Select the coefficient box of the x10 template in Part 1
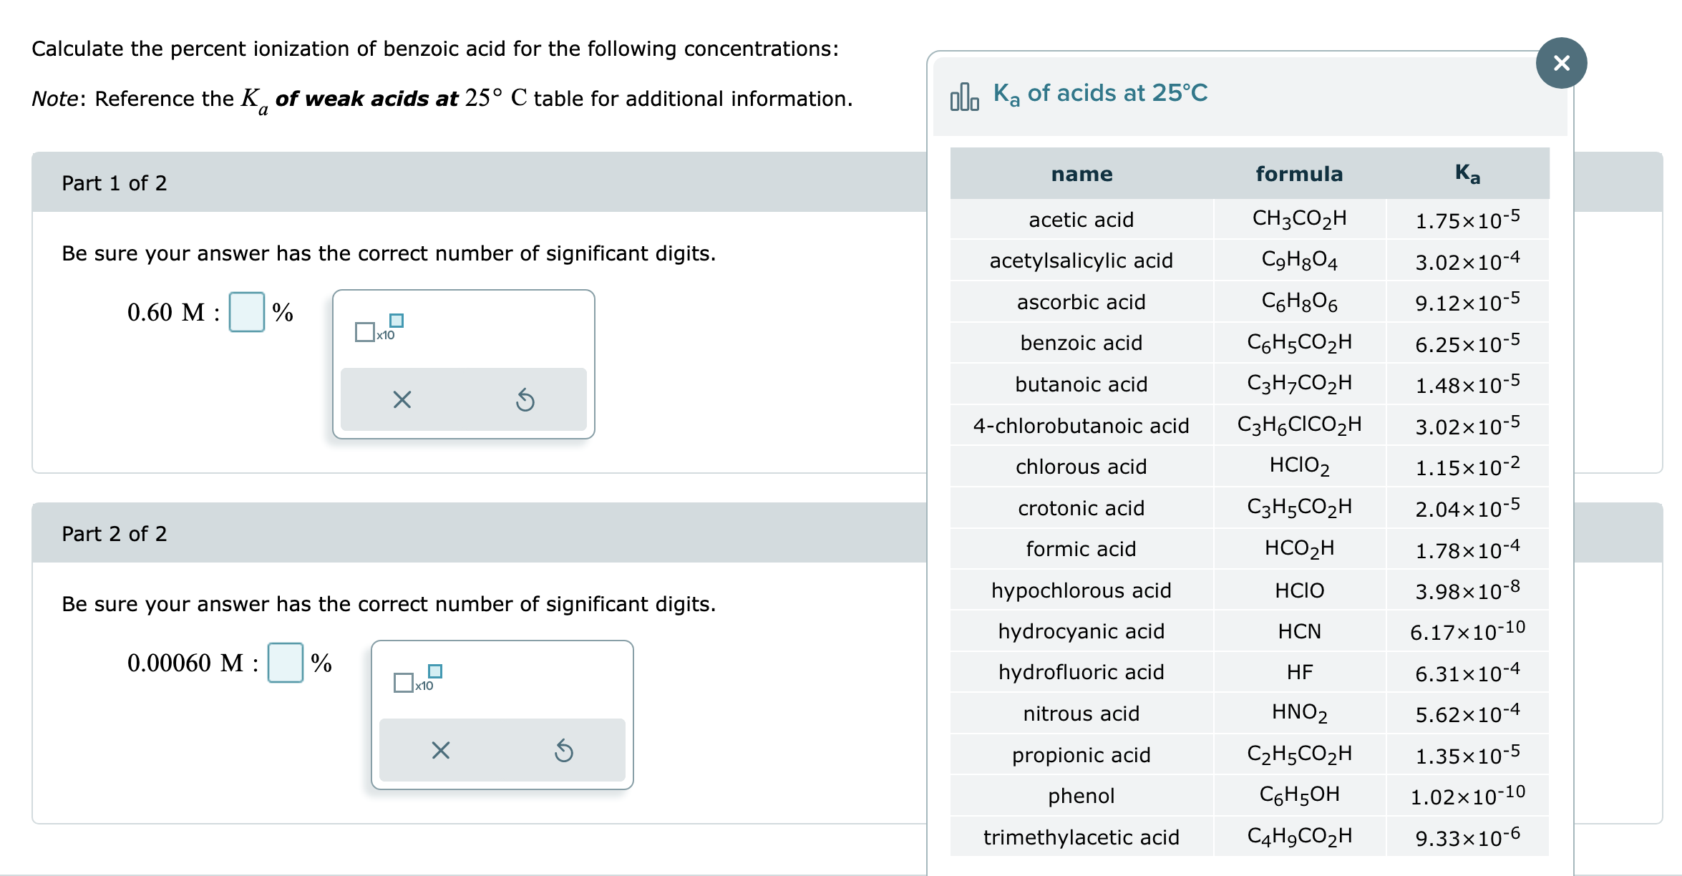 click(x=364, y=331)
